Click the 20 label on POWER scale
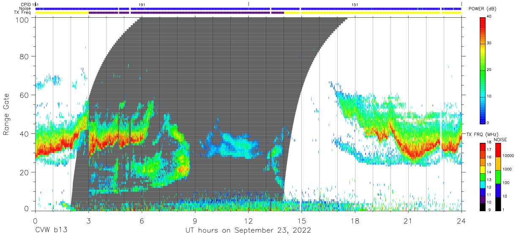519x239 pixels. [489, 70]
